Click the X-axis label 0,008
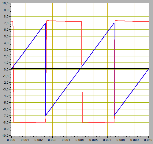This screenshot has width=153, height=144. tap(121, 140)
